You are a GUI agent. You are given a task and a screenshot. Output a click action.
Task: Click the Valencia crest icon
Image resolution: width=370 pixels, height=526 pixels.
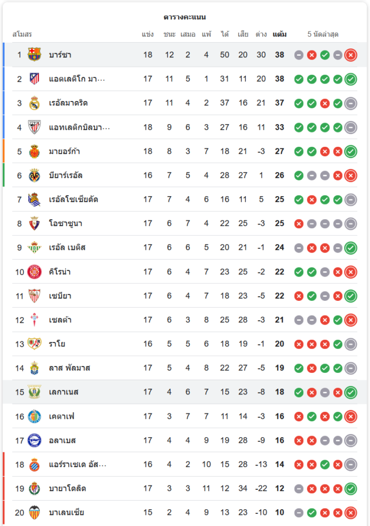pyautogui.click(x=35, y=512)
